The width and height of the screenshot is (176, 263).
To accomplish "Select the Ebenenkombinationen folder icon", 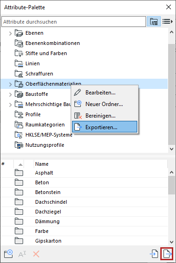I will (19, 43).
